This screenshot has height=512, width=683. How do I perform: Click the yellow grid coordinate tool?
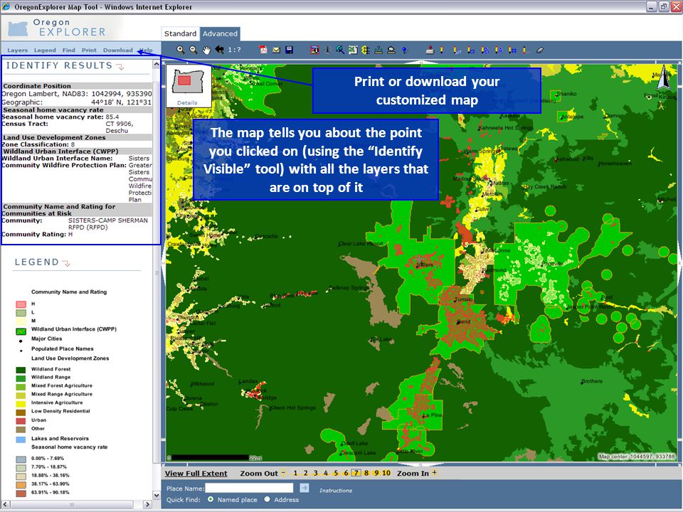pyautogui.click(x=366, y=50)
